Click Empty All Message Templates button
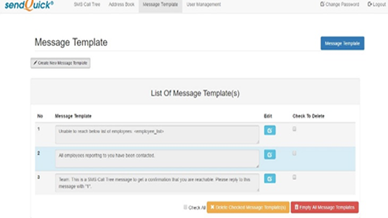Image resolution: width=388 pixels, height=218 pixels. [325, 207]
